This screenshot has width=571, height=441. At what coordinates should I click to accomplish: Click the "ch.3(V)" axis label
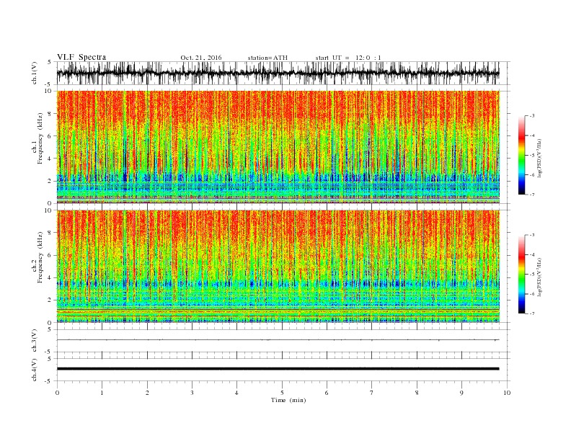point(35,341)
